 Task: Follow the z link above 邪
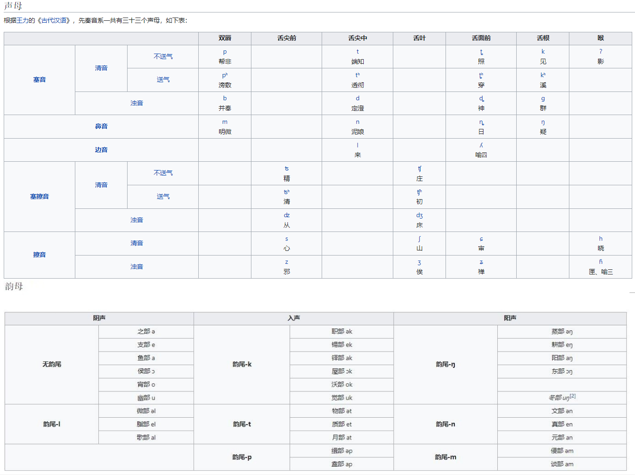tap(287, 262)
